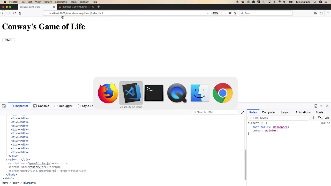
Task: Click the Bluetooth icon in menu bar
Action: click(275, 2)
